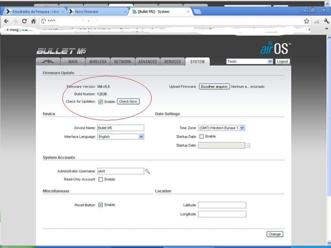
Task: Click the Device Name input field
Action: point(120,128)
